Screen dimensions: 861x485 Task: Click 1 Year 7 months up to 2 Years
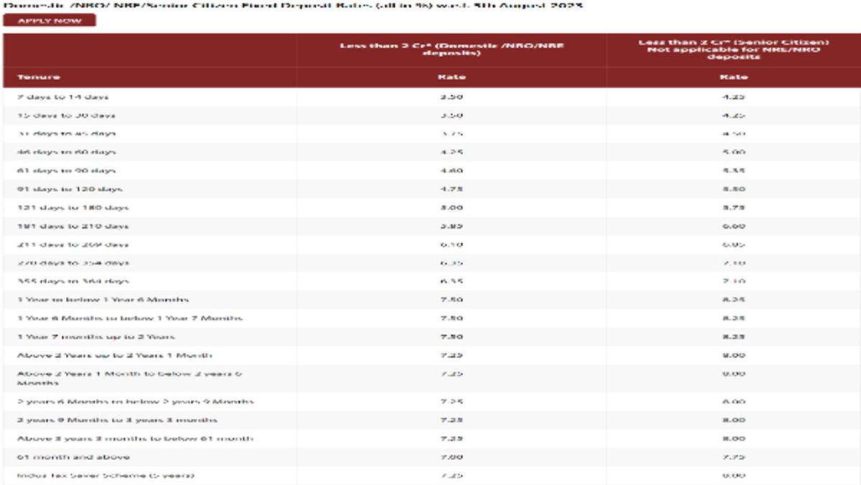[x=96, y=337]
